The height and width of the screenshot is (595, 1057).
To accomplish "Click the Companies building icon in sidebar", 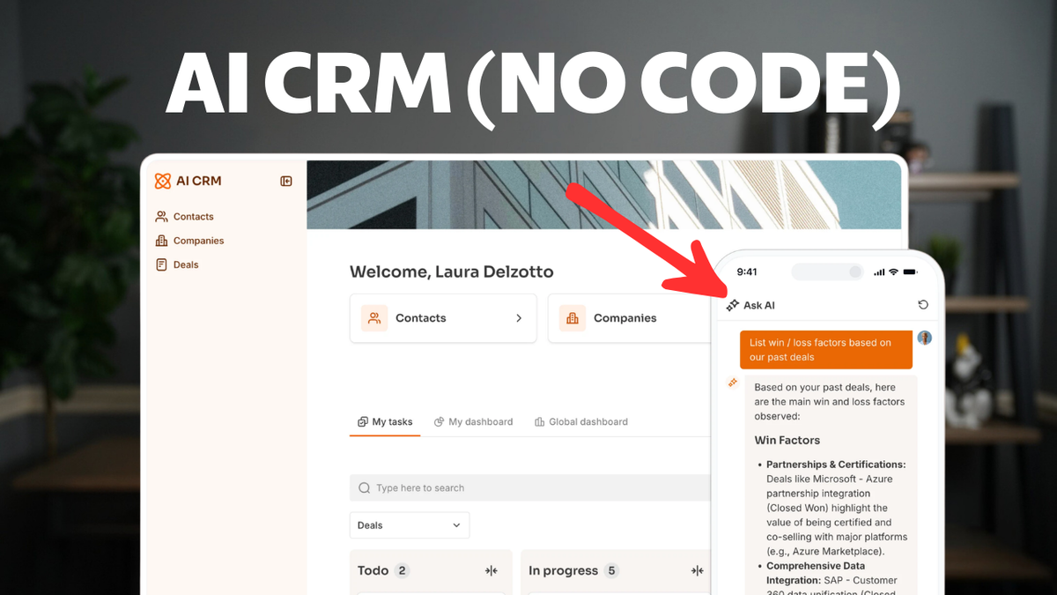I will pos(161,241).
